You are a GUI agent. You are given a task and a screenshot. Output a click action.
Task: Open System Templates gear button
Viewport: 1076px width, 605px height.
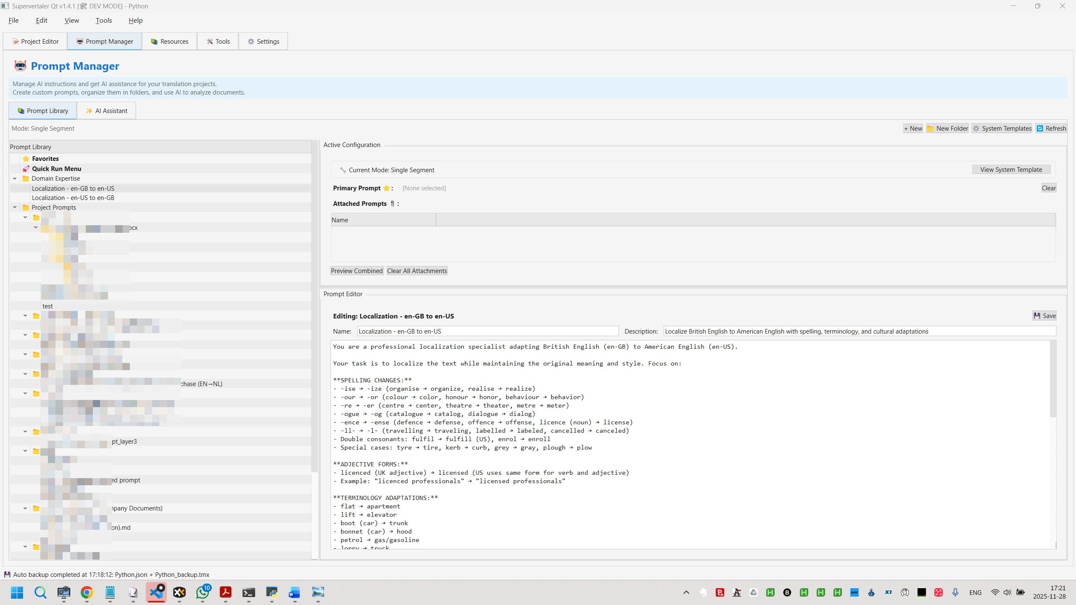1002,129
